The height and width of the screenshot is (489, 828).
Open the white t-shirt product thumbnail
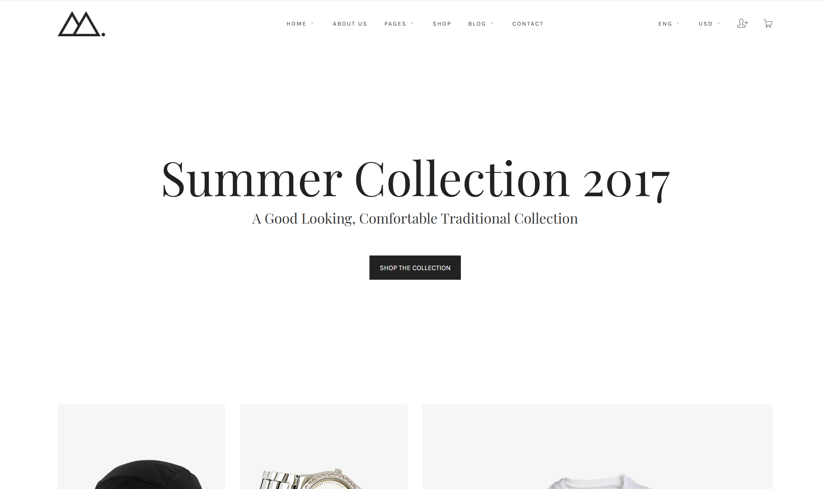tap(597, 447)
